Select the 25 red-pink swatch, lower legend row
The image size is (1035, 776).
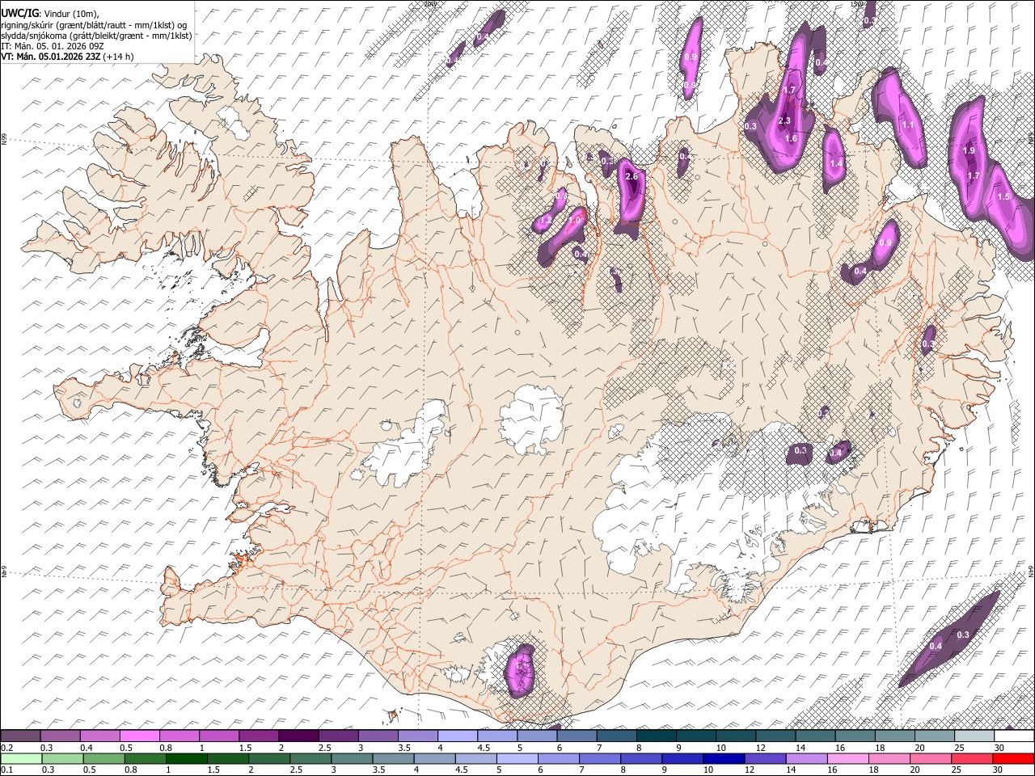tap(972, 758)
